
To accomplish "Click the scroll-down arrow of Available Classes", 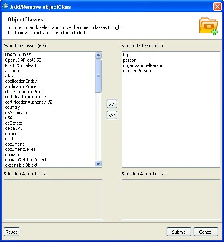I will pos(98,164).
